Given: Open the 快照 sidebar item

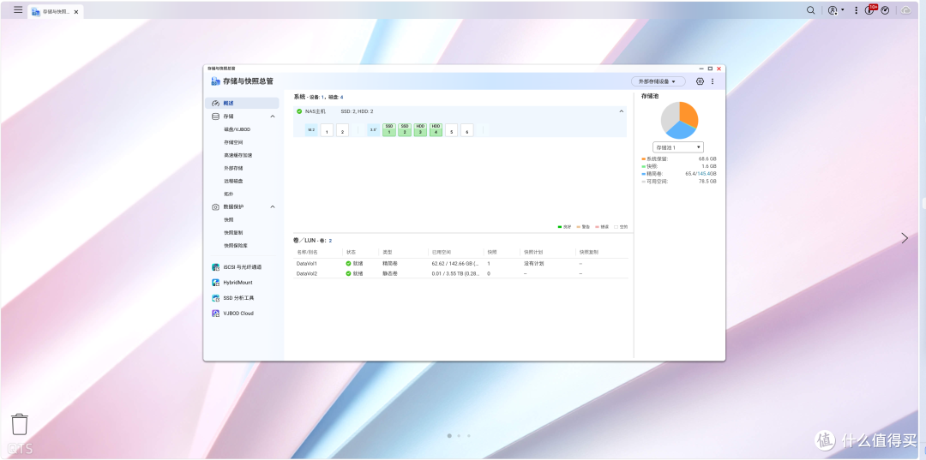Looking at the screenshot, I should point(229,219).
